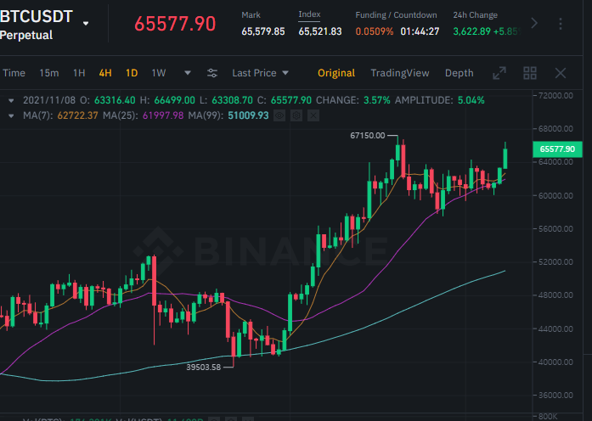Click the Mark price value 65,579.85

263,31
